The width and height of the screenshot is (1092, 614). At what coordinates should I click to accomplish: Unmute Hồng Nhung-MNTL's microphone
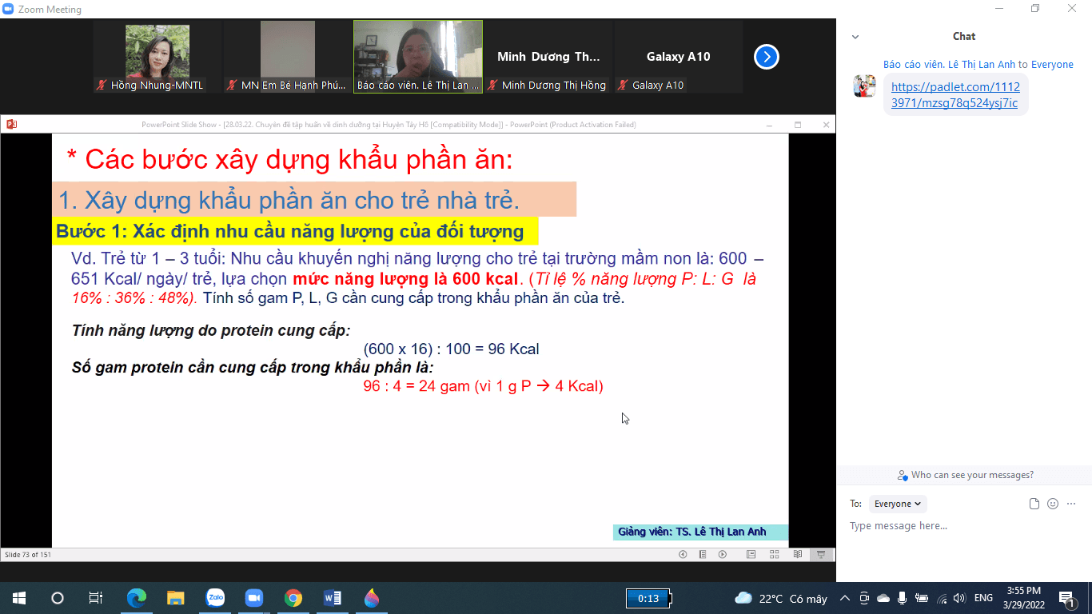tap(101, 84)
